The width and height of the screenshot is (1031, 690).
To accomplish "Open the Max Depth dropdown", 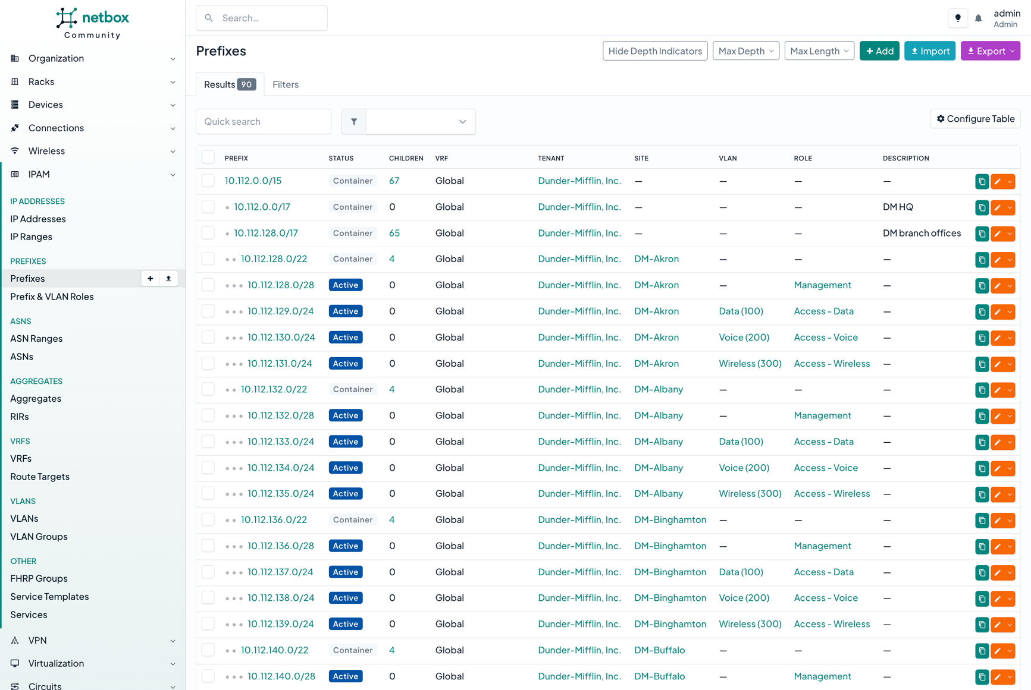I will pyautogui.click(x=745, y=51).
